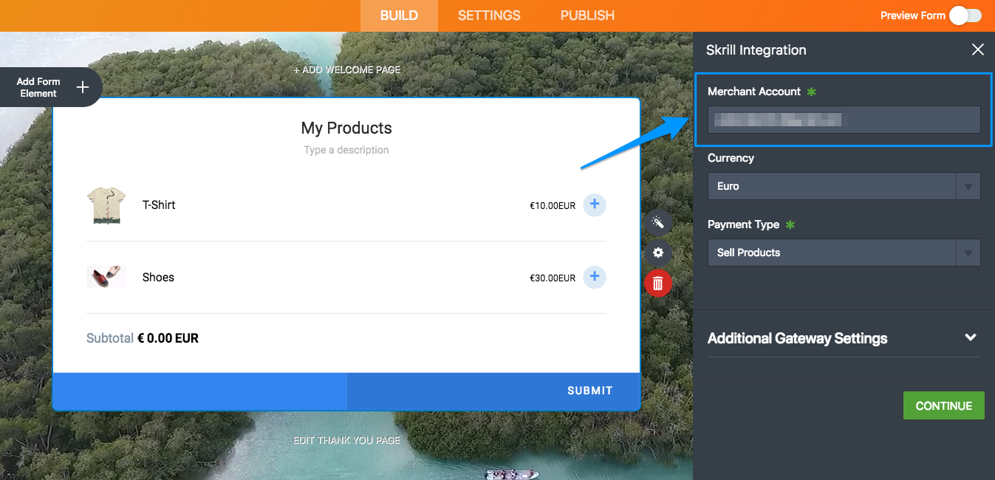Click the ADD WELCOME PAGE link
The image size is (995, 480).
tap(347, 70)
